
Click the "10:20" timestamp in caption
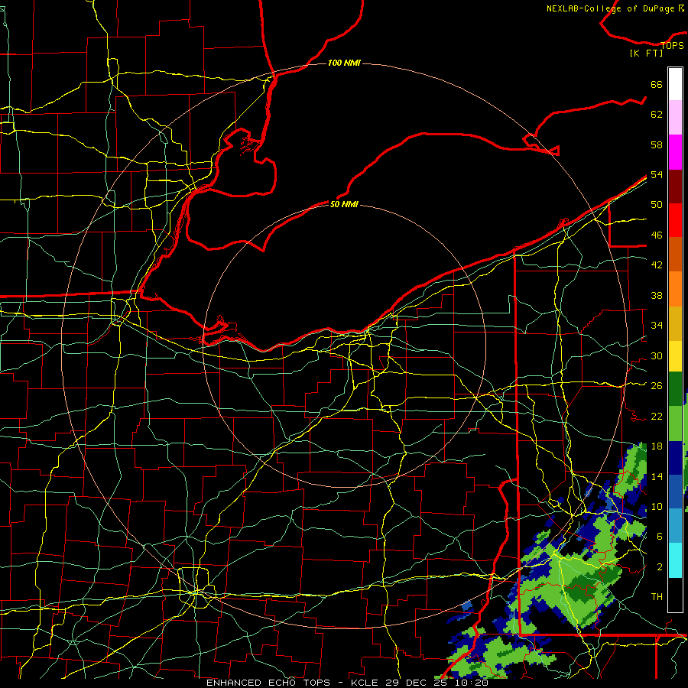tap(471, 683)
